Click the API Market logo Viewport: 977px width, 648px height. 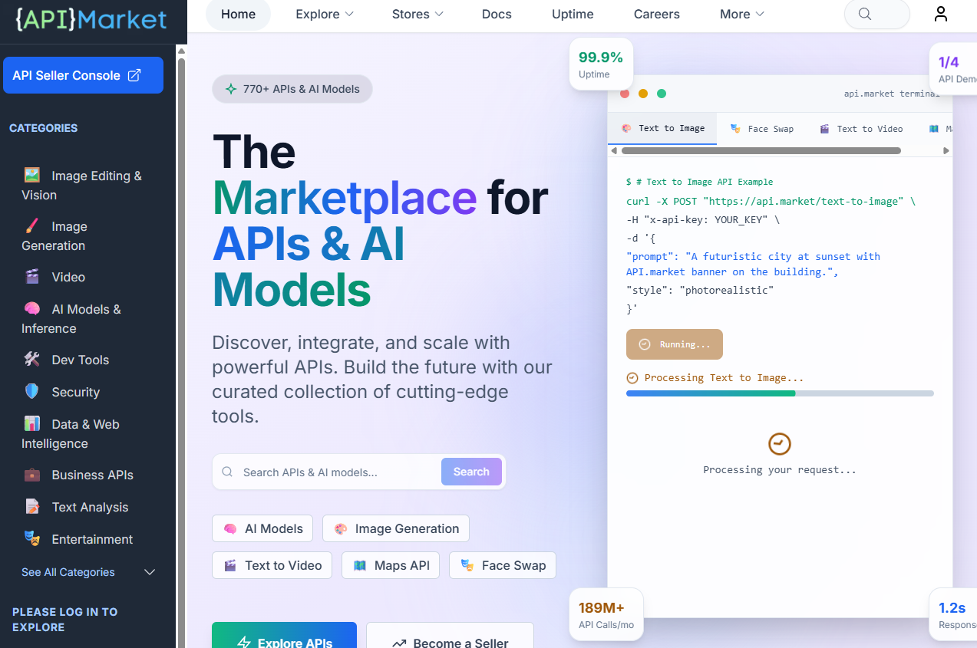point(91,19)
